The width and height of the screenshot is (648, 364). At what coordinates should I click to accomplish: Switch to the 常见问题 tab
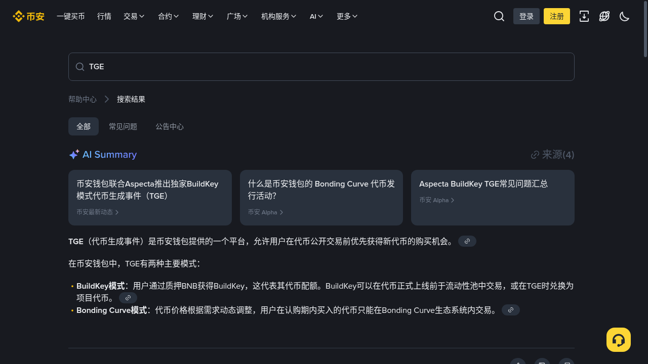pos(123,126)
